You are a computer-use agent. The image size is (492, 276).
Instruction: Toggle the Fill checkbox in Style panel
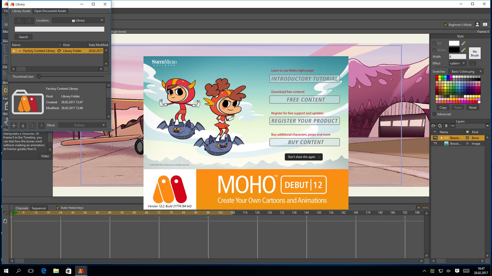435,43
